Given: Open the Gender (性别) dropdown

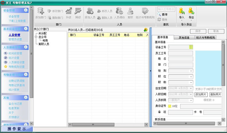Looking at the screenshot, I should click(191, 71).
